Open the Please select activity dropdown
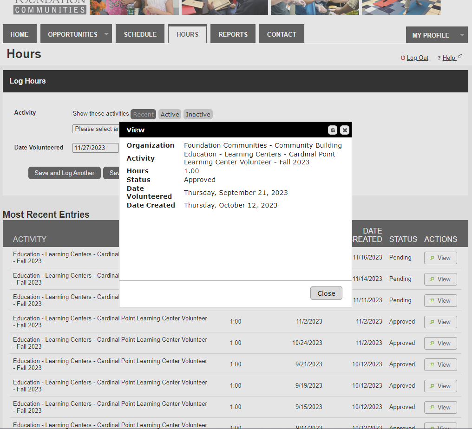Screen dimensions: 472x429 click(x=96, y=129)
